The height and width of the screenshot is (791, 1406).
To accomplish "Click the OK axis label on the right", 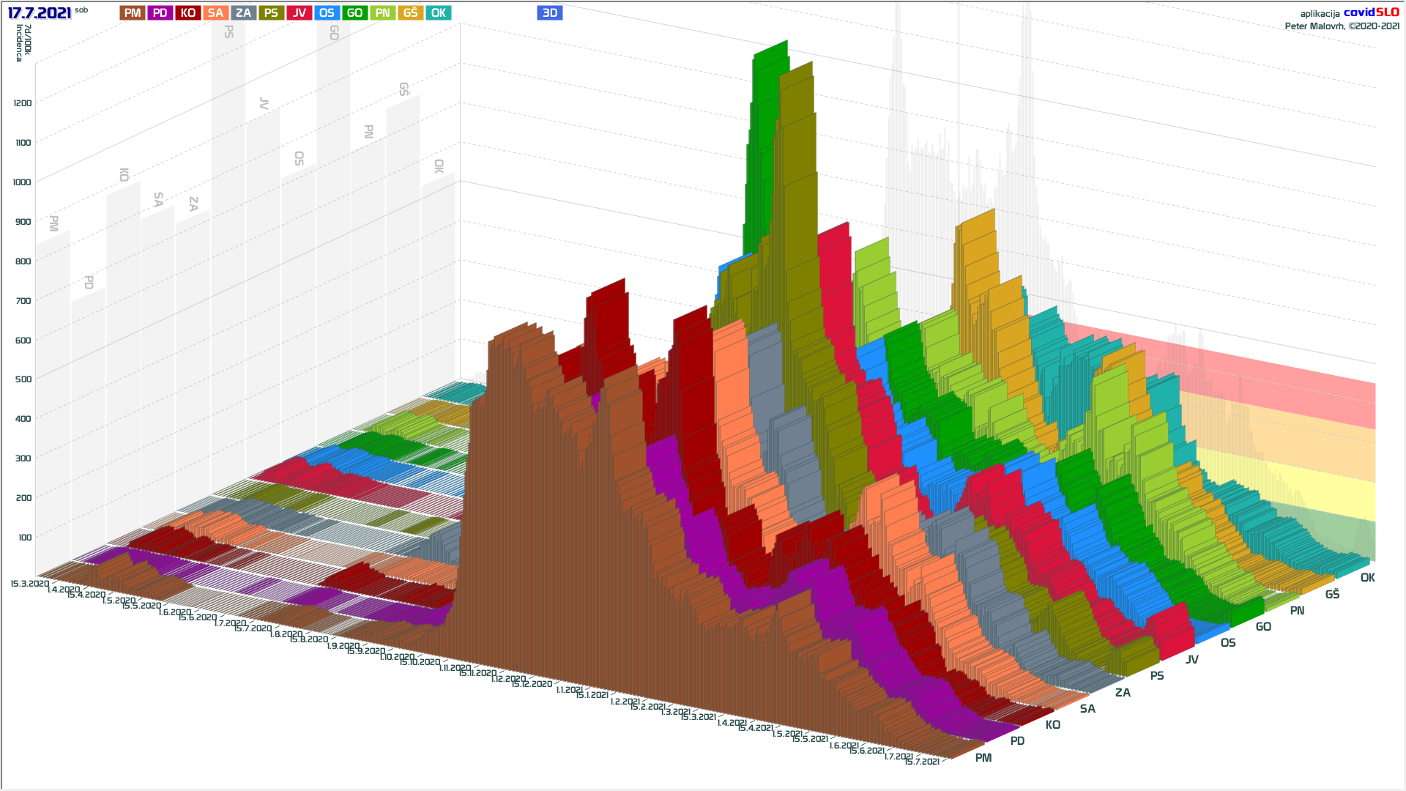I will (x=1367, y=578).
